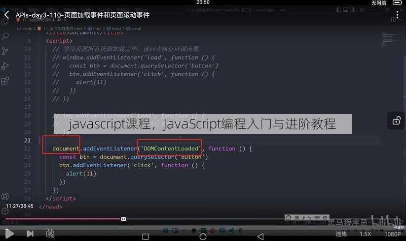This screenshot has height=241, width=406.
Task: Toggle the screen lock icon
Action: (x=396, y=120)
